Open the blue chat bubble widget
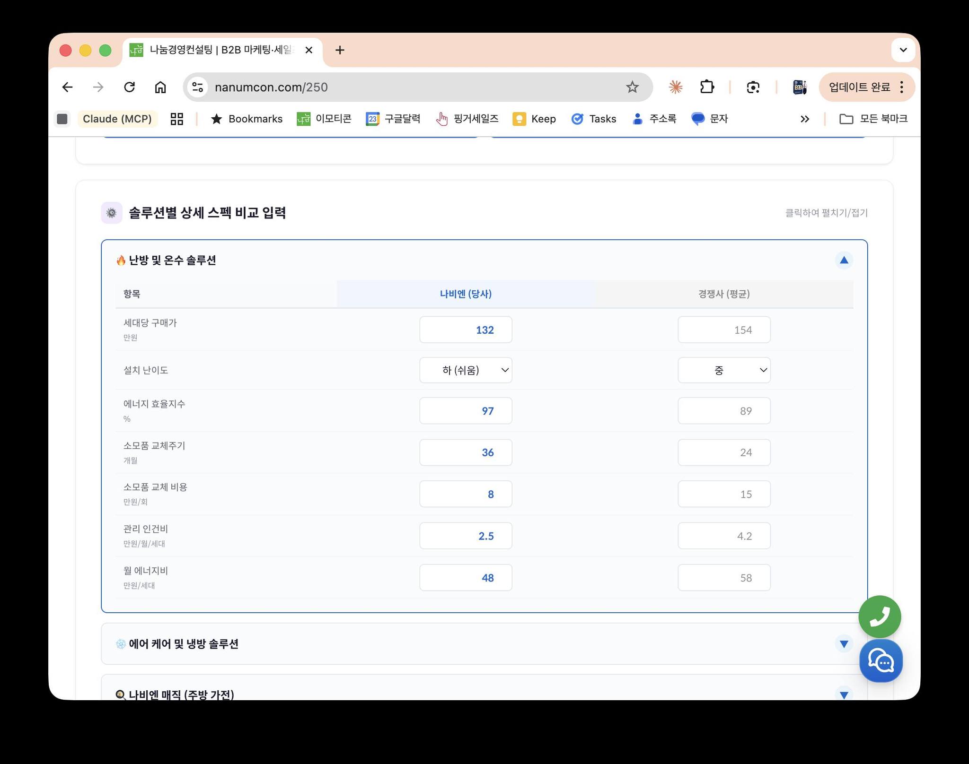This screenshot has width=969, height=764. click(881, 660)
